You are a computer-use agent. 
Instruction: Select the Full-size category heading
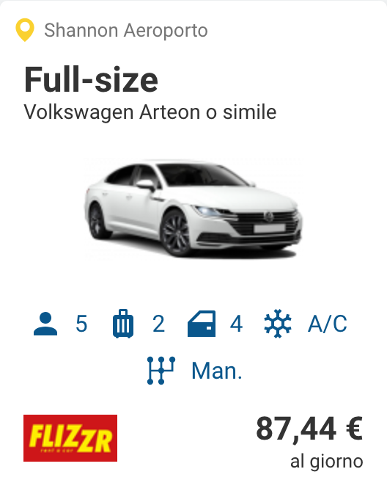pyautogui.click(x=91, y=79)
